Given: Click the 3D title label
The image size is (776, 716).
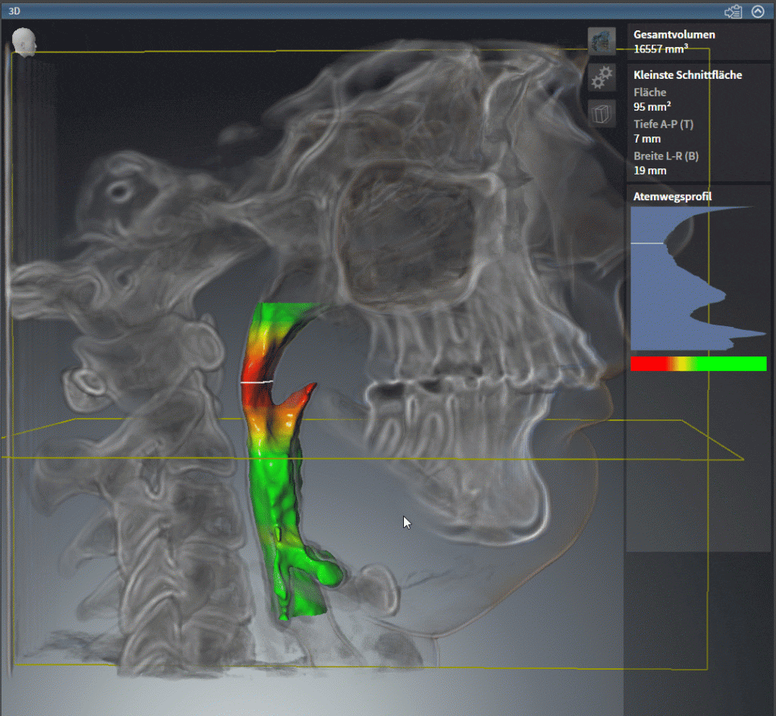Looking at the screenshot, I should click(14, 11).
